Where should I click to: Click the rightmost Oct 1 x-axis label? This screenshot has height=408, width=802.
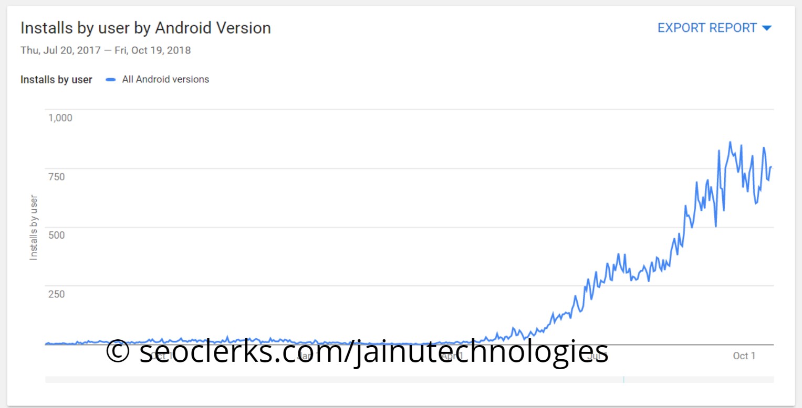[x=744, y=356]
